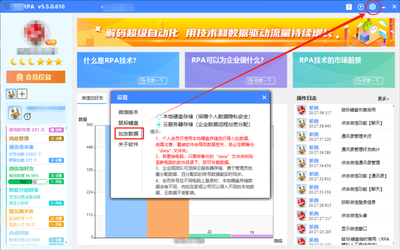
Task: Click 设置 button next to 消息管理
Action: [56, 138]
